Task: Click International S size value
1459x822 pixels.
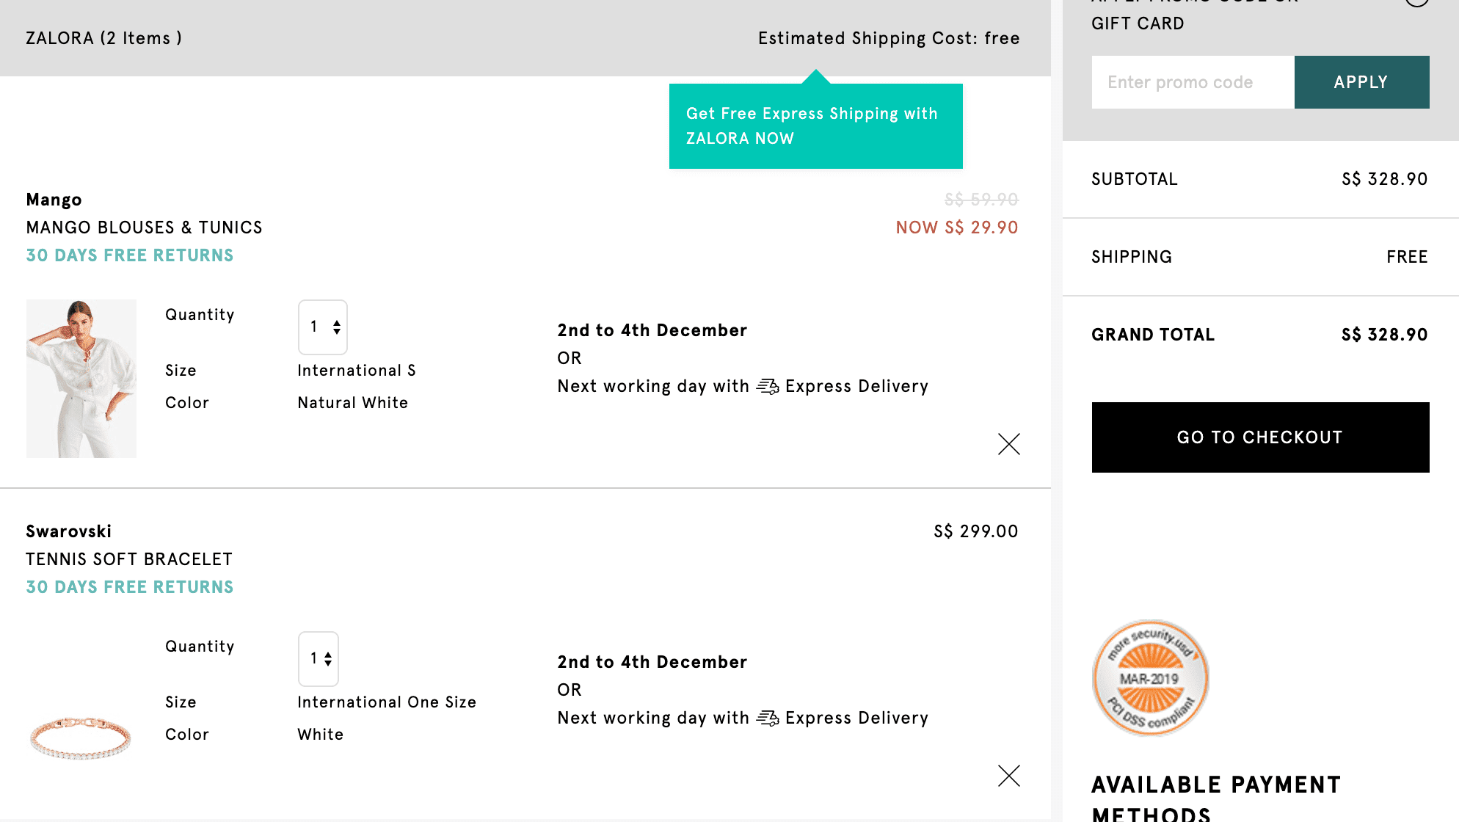Action: click(x=357, y=371)
